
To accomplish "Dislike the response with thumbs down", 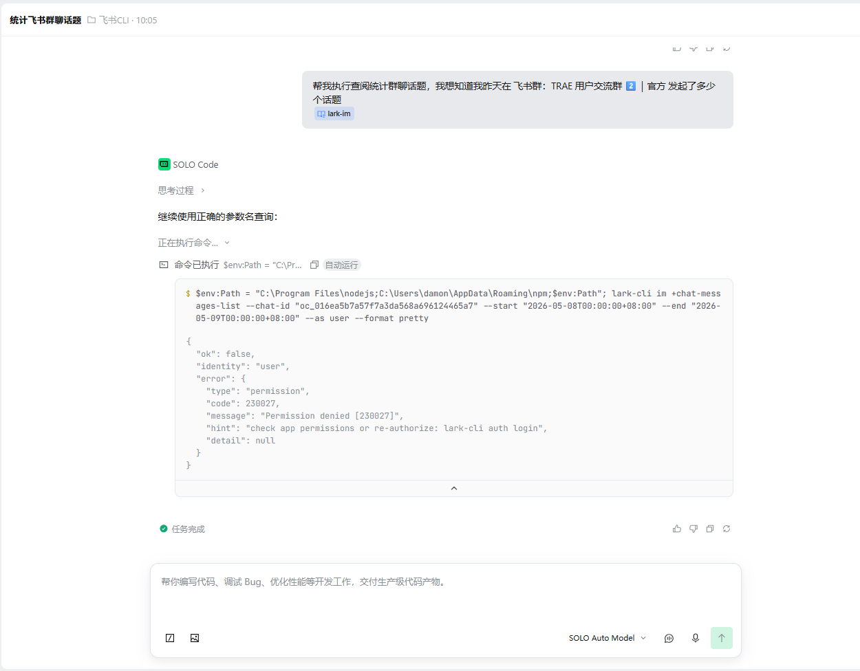I will tap(694, 529).
